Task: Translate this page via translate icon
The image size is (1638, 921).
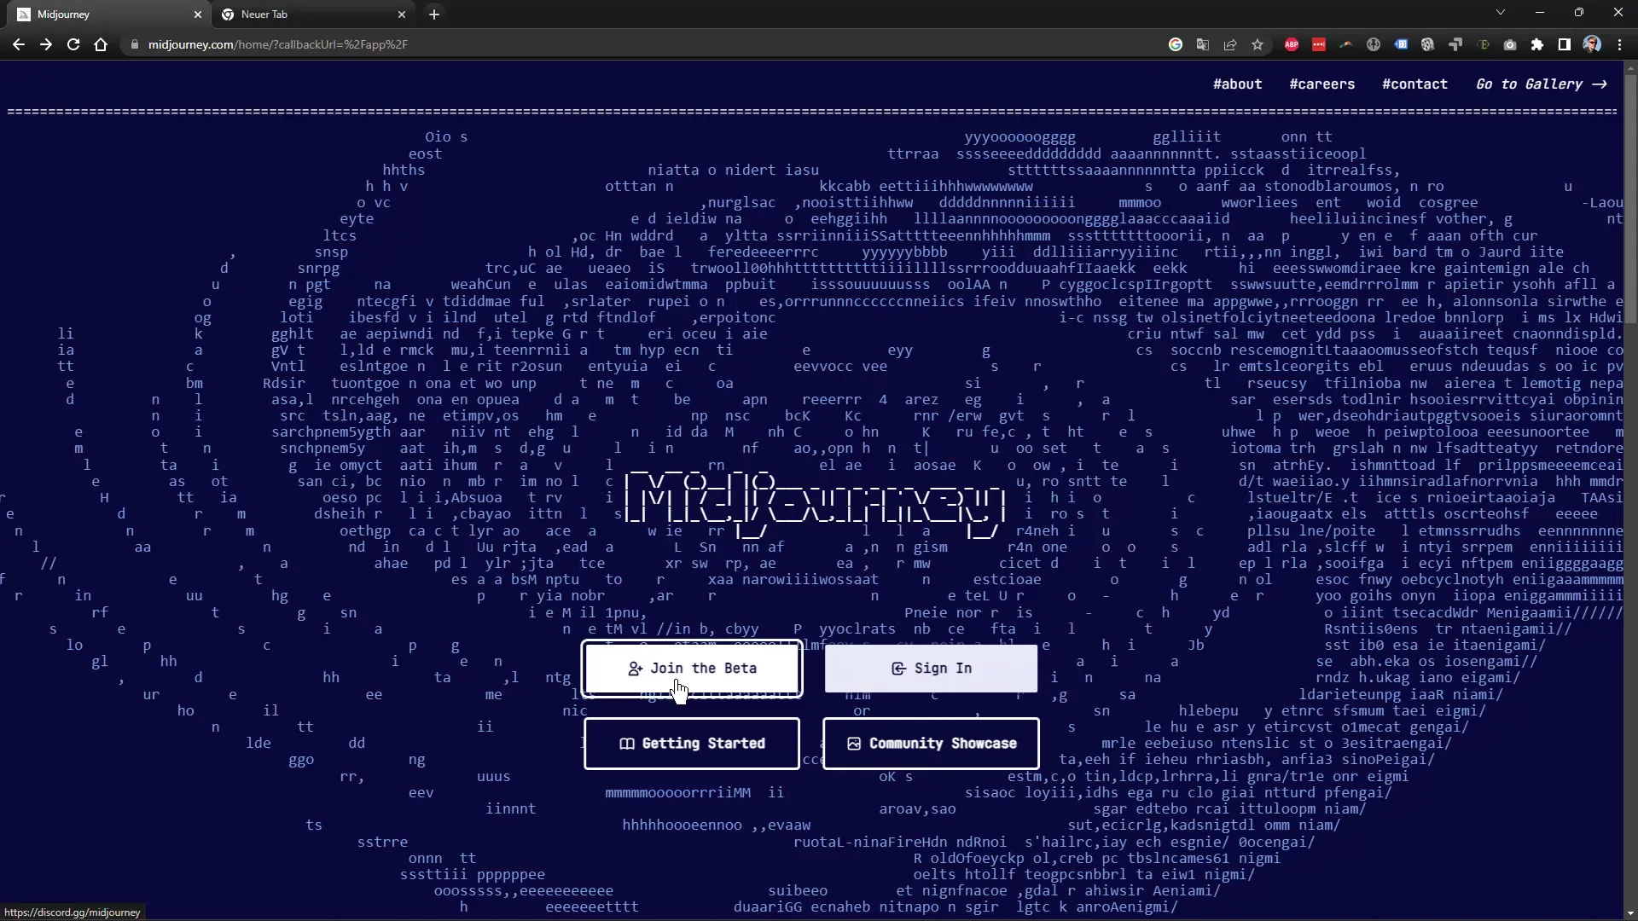Action: pyautogui.click(x=1203, y=44)
